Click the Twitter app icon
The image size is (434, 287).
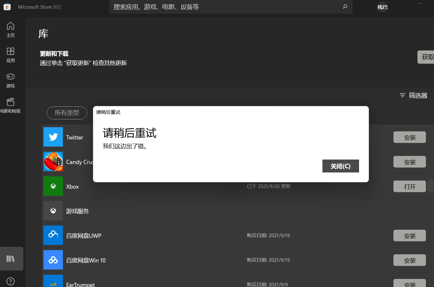(x=53, y=137)
